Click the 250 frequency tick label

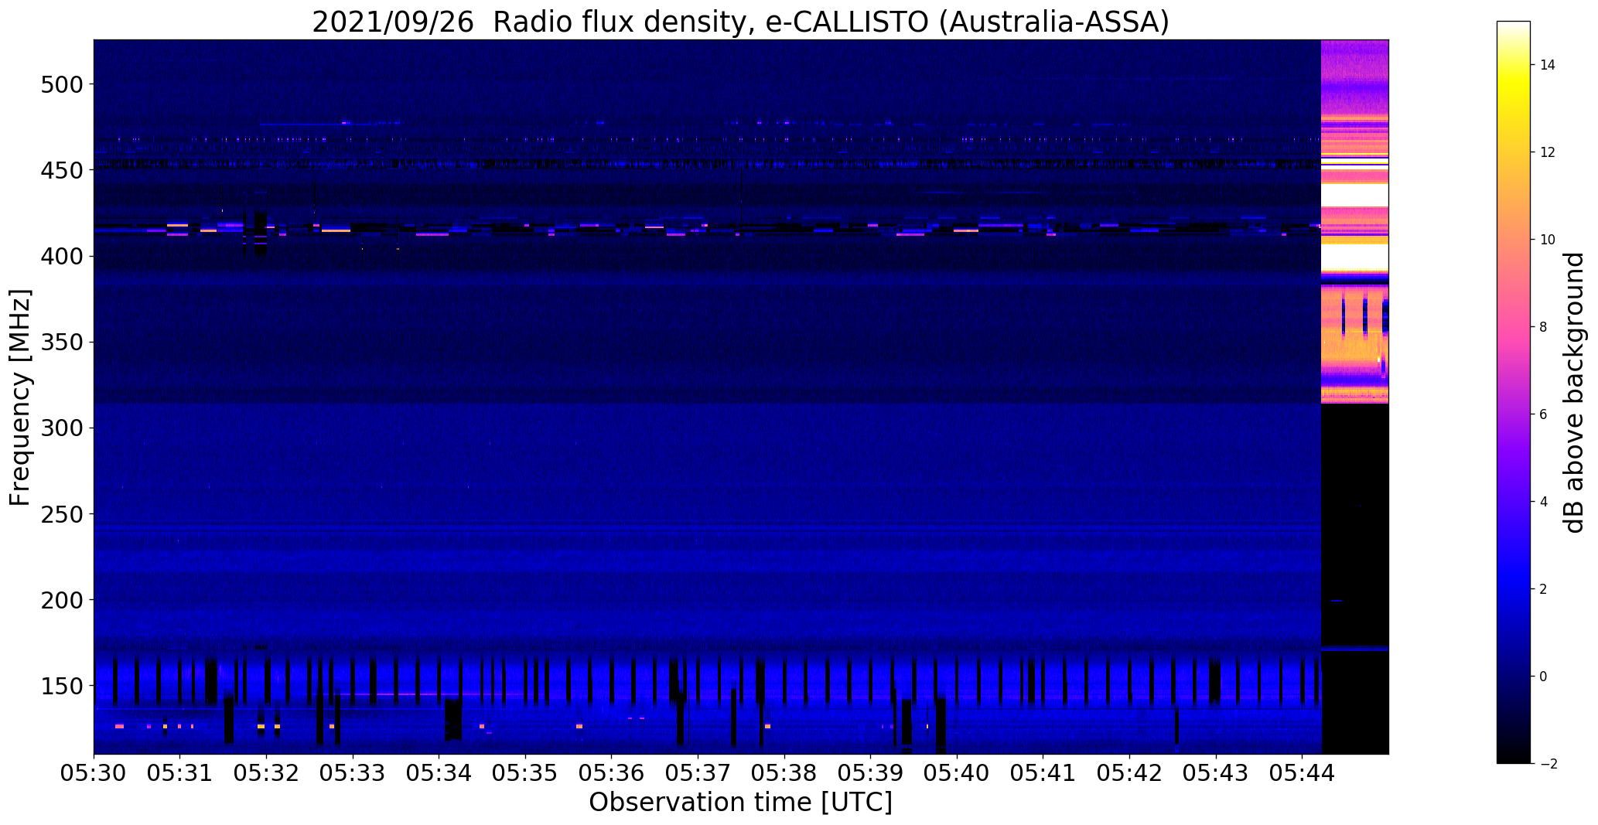61,513
